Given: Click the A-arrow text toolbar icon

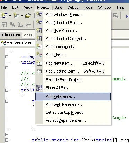Looking at the screenshot, I should tap(28, 25).
